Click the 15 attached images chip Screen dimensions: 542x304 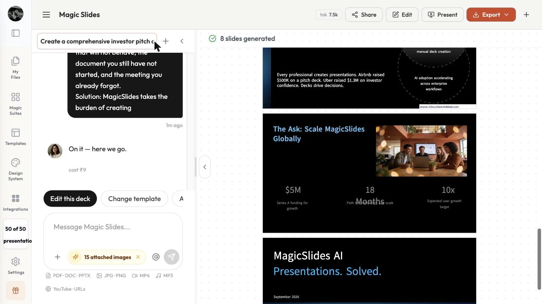click(x=106, y=257)
